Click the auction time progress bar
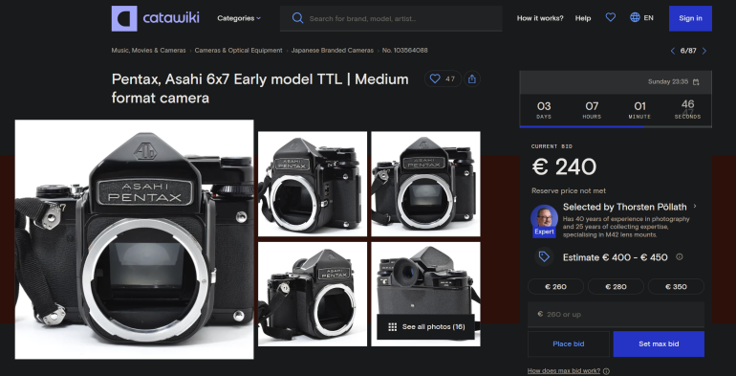Image resolution: width=736 pixels, height=376 pixels. (616, 126)
